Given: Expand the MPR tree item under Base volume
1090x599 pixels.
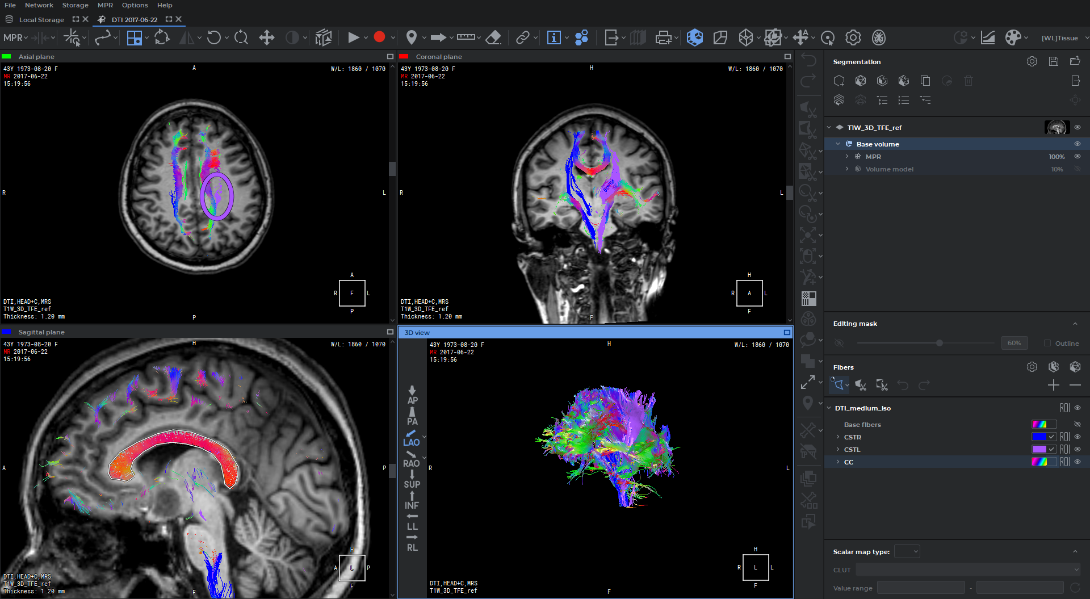Looking at the screenshot, I should [847, 156].
